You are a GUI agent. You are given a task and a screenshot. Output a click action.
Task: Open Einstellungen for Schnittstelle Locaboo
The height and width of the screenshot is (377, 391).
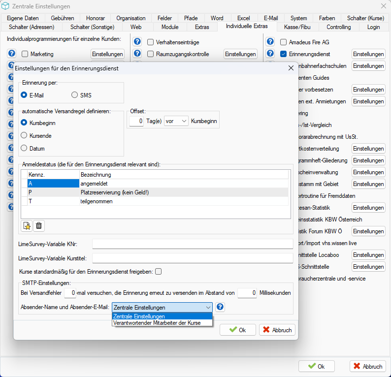pos(368,255)
